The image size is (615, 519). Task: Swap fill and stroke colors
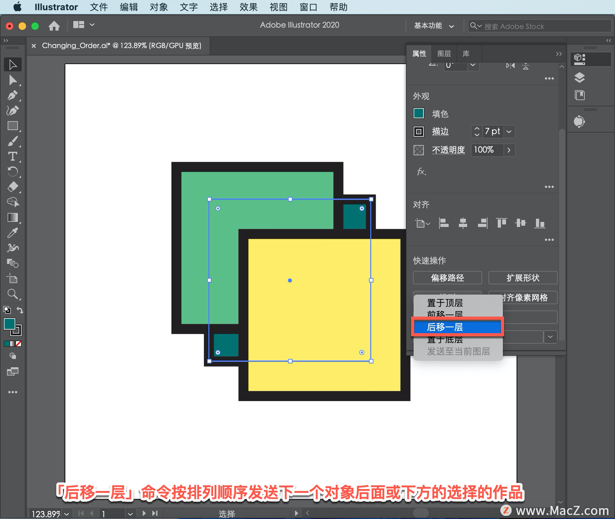pos(20,310)
